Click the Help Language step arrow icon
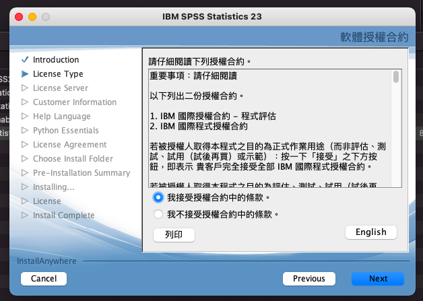The width and height of the screenshot is (423, 301). pos(25,116)
